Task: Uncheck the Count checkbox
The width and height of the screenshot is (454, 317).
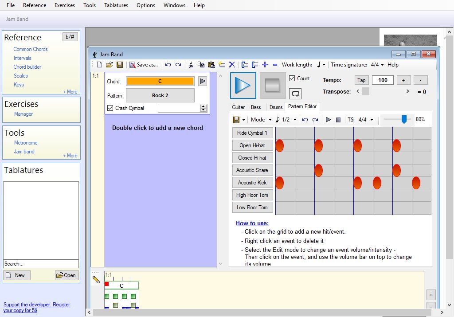Action: [x=292, y=78]
